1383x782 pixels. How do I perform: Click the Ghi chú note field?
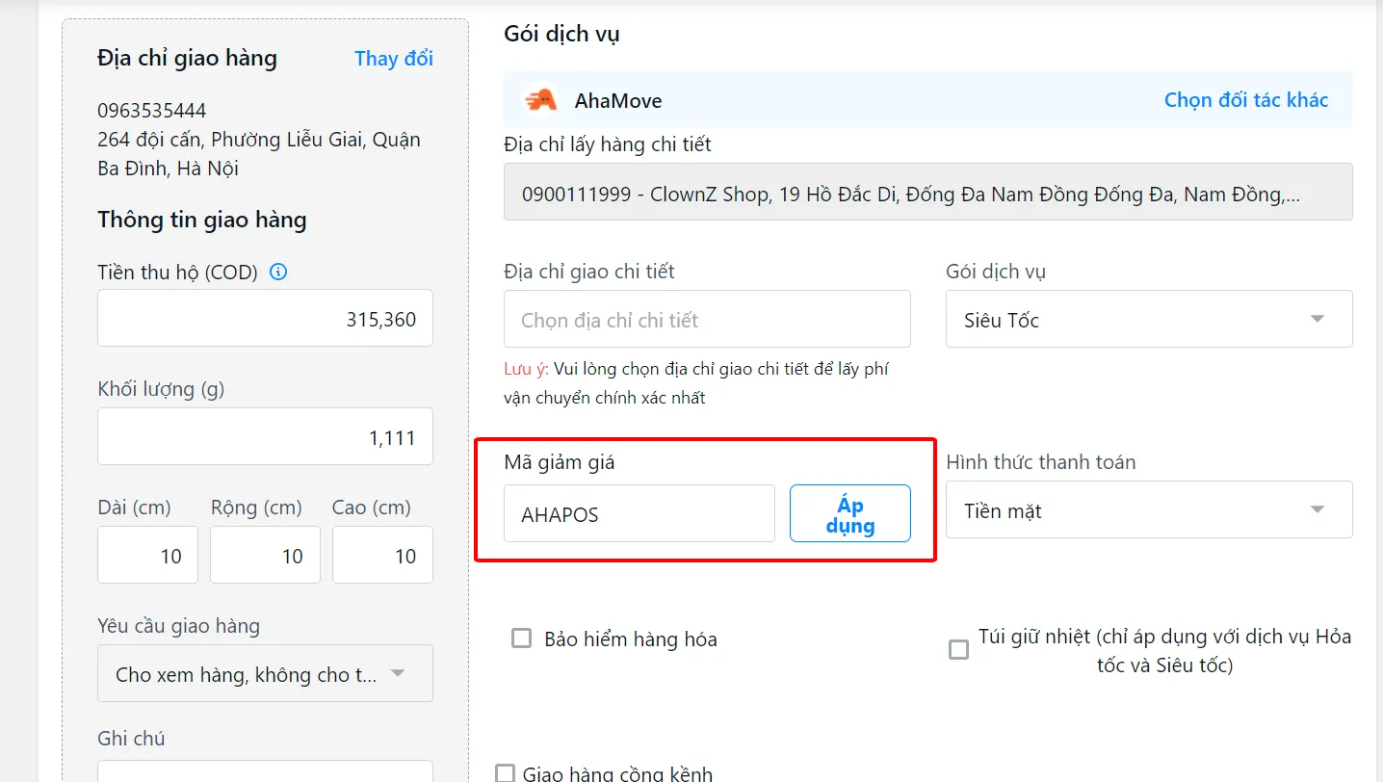[x=265, y=770]
